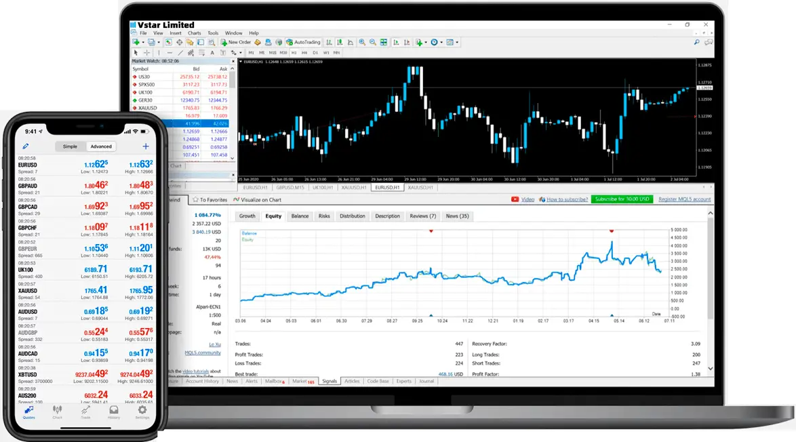The height and width of the screenshot is (442, 796).
Task: Open the Balance tab in signal view
Action: click(300, 216)
